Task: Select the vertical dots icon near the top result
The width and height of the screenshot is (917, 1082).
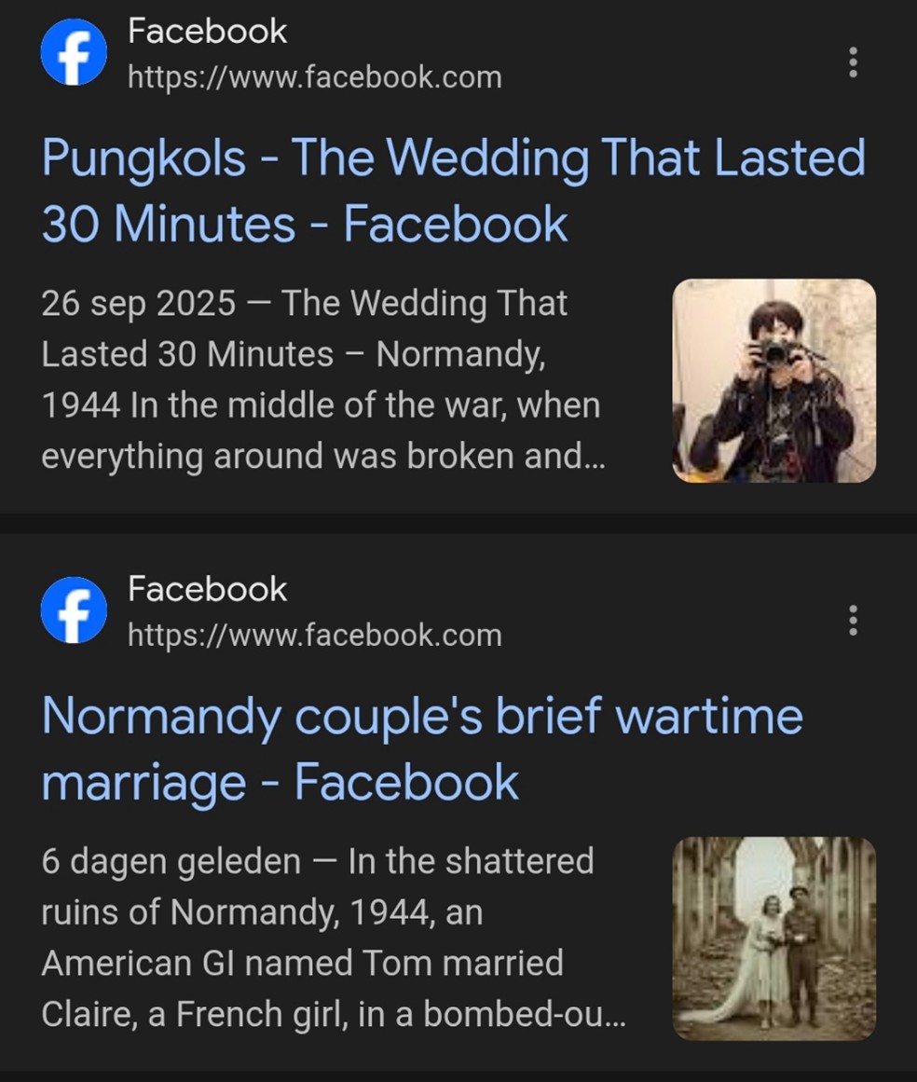Action: point(855,63)
